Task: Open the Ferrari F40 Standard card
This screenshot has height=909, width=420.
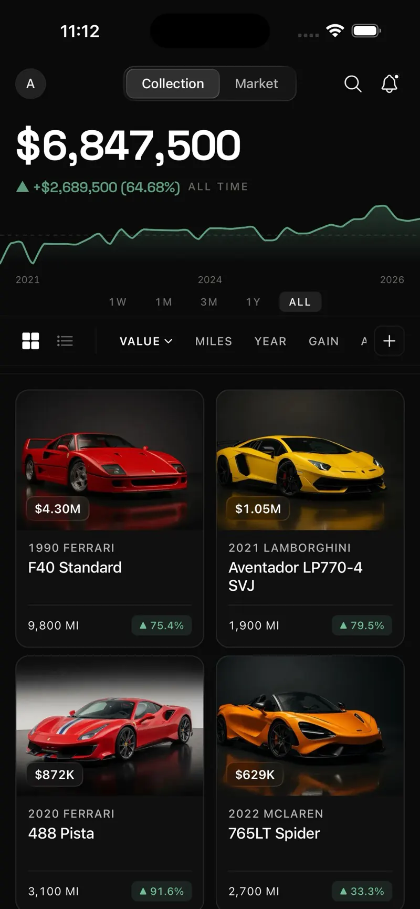Action: (110, 518)
